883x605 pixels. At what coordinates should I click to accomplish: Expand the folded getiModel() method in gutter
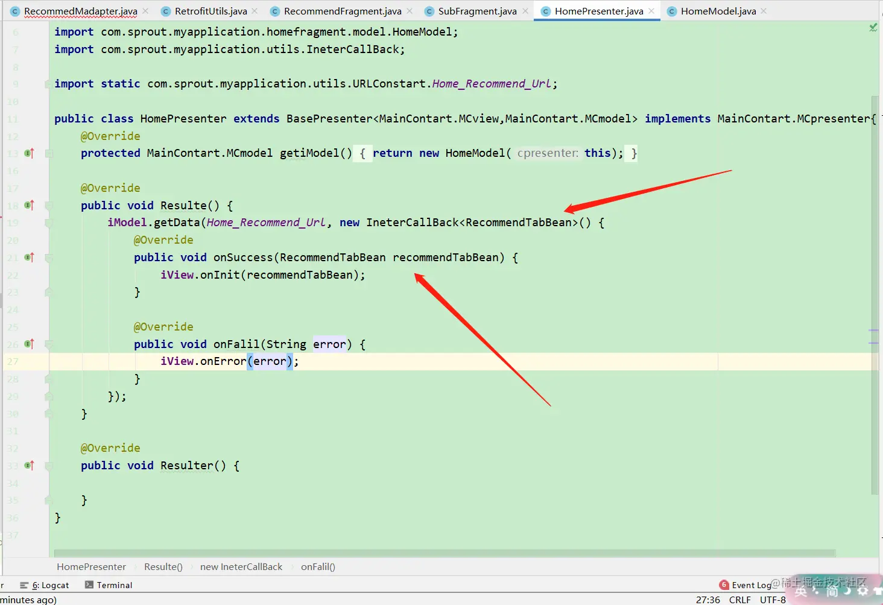(49, 153)
